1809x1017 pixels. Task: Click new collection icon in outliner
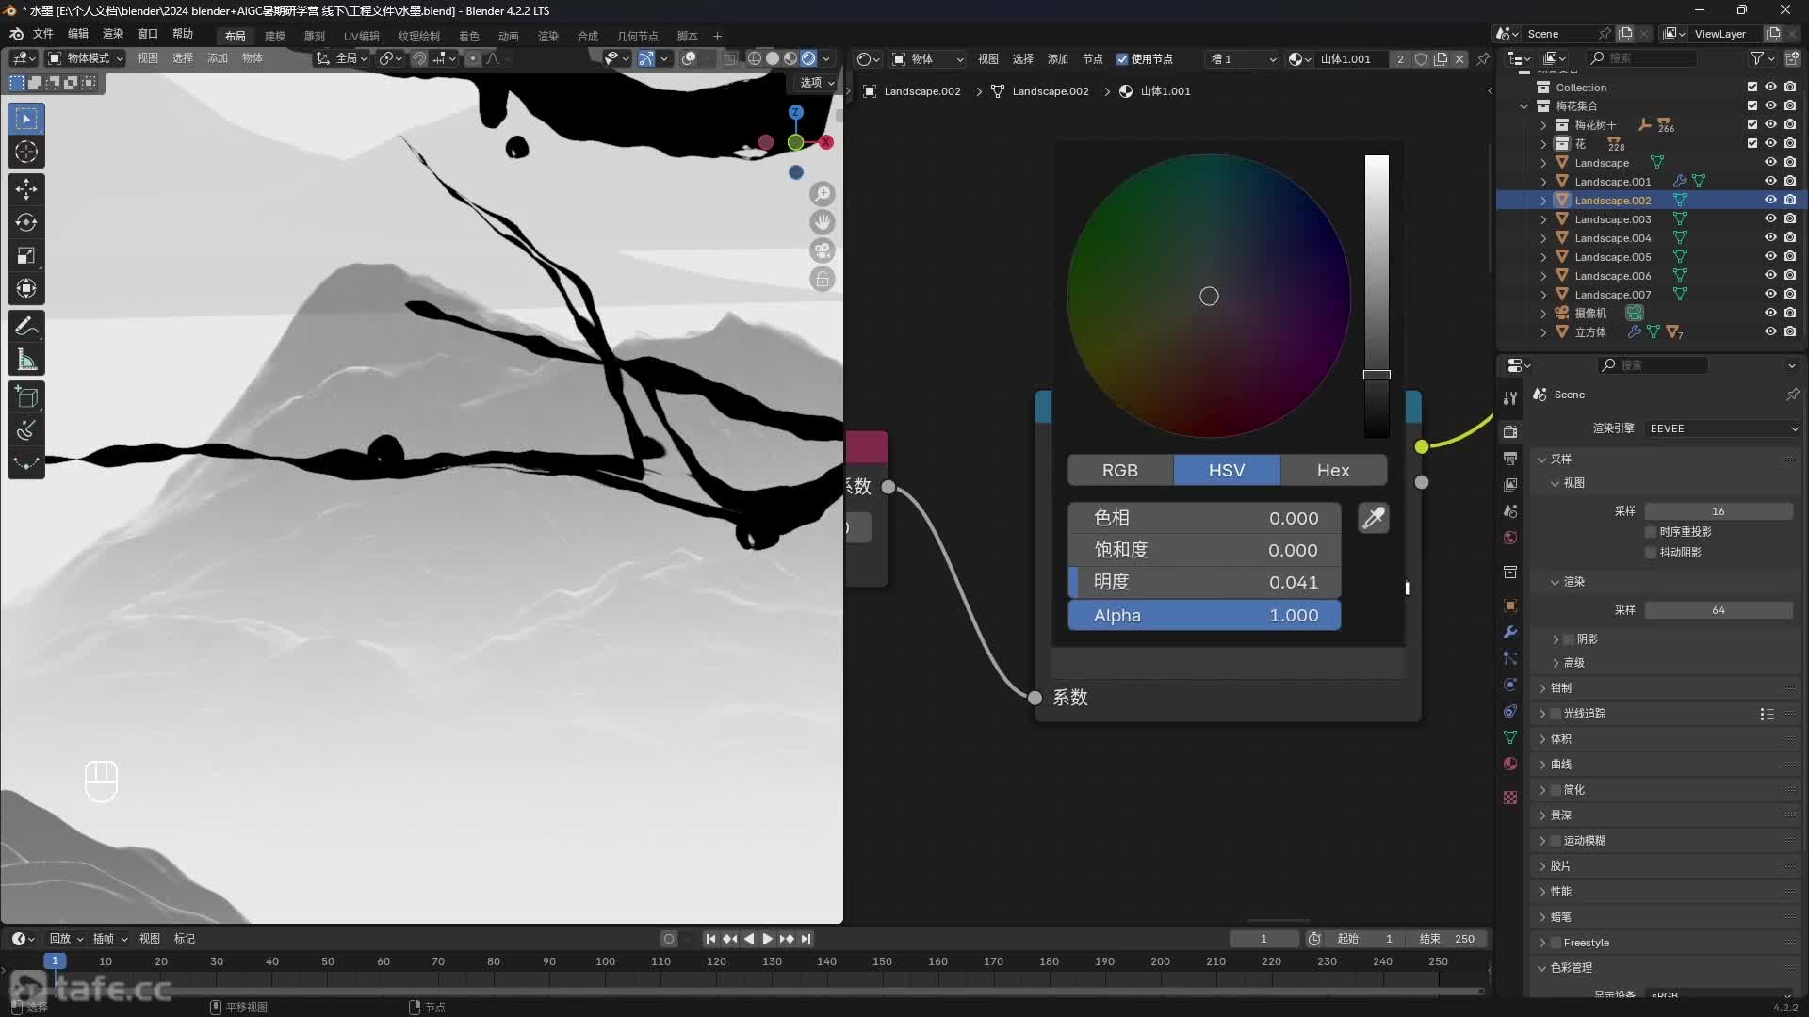click(x=1791, y=58)
